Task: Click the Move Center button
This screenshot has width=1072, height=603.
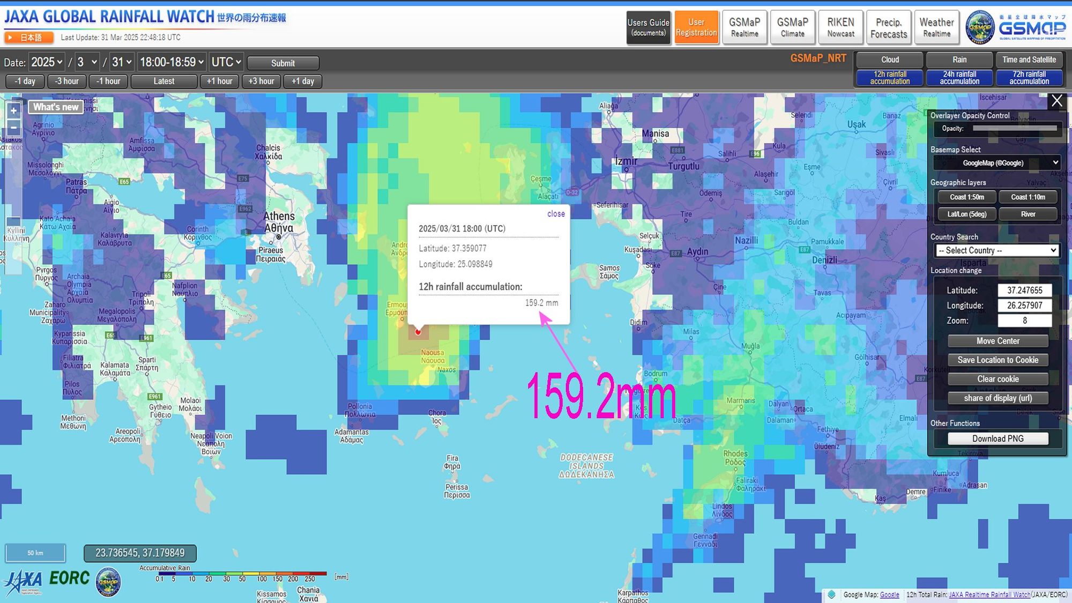Action: click(998, 341)
